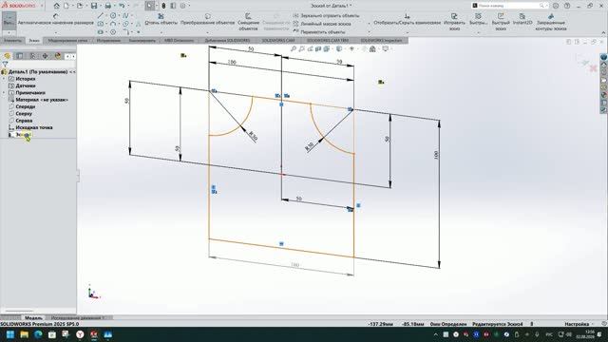
Task: Click Convert Entities (Преобразование объектов)
Action: pos(207,19)
